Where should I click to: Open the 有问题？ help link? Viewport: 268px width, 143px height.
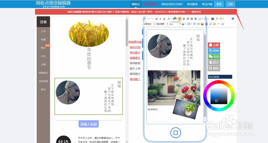135,79
